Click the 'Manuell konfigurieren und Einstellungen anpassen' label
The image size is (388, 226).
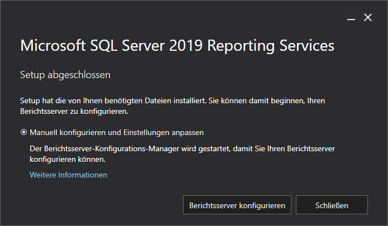tap(117, 133)
